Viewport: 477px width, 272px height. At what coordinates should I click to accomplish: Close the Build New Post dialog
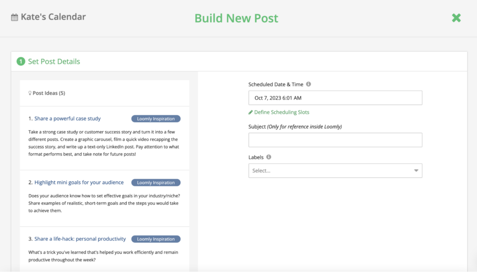pyautogui.click(x=456, y=17)
